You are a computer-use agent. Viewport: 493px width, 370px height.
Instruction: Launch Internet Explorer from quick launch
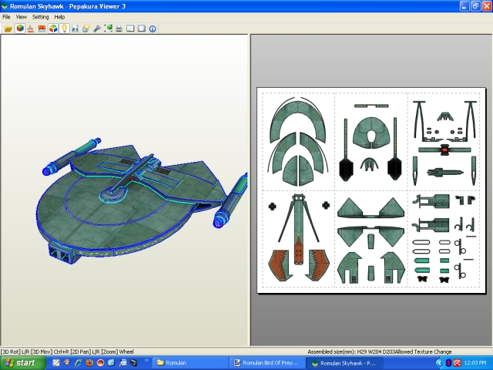pos(78,363)
